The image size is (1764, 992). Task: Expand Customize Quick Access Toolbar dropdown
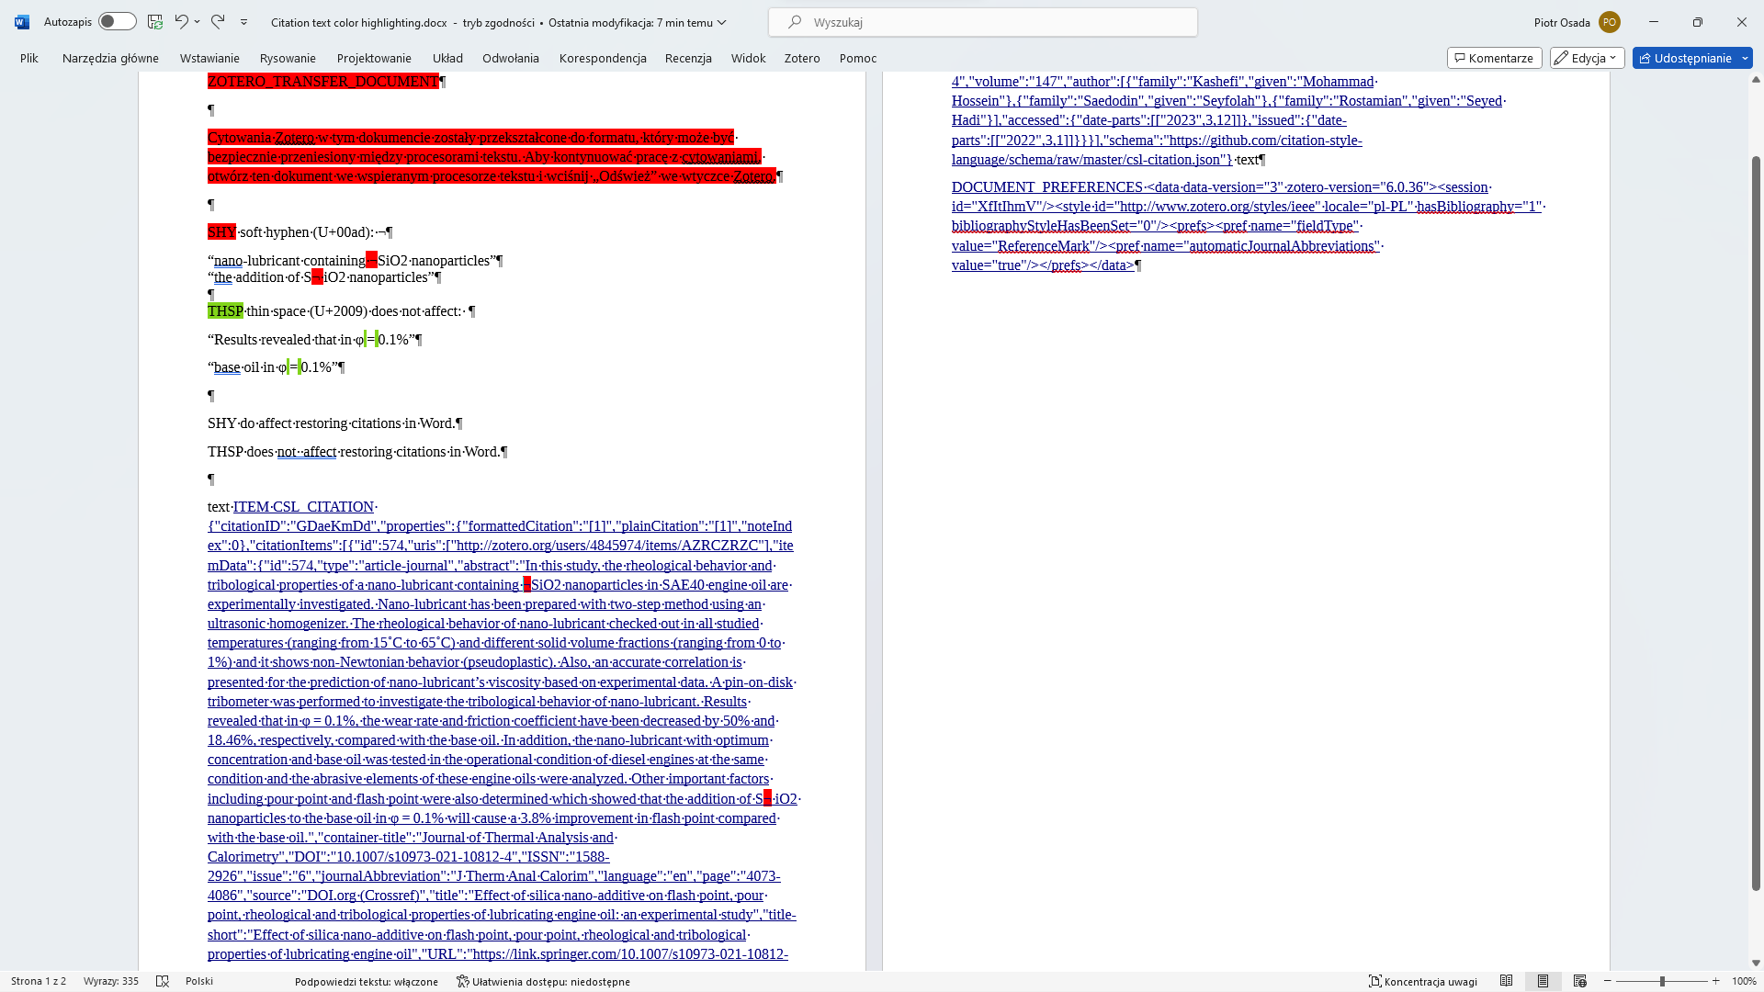(x=243, y=22)
